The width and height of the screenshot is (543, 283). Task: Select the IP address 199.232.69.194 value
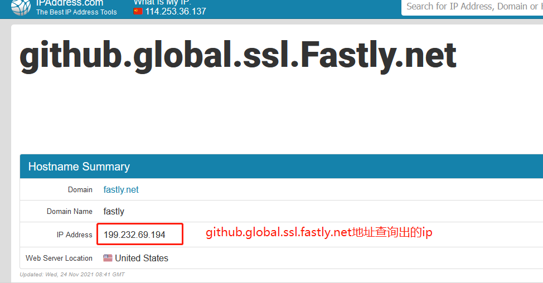[x=134, y=235]
